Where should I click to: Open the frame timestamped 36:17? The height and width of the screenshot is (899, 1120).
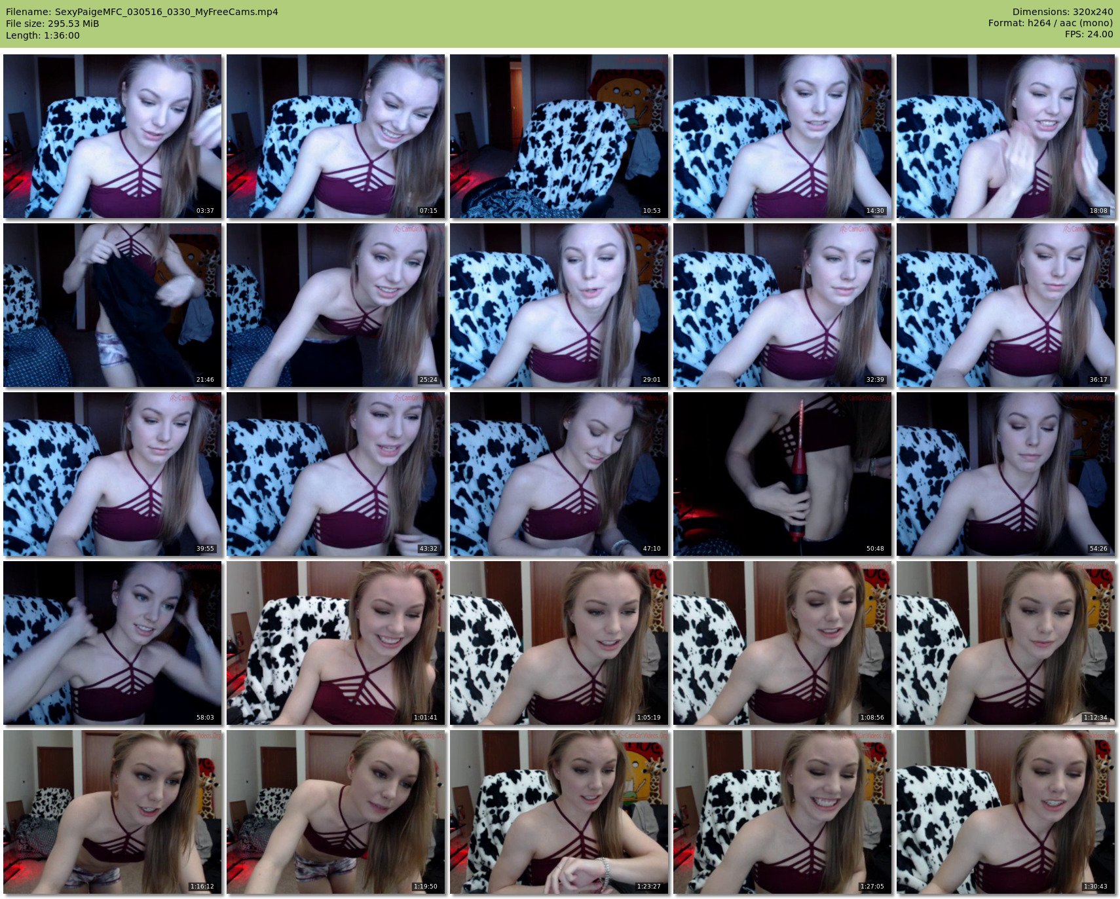click(1006, 305)
